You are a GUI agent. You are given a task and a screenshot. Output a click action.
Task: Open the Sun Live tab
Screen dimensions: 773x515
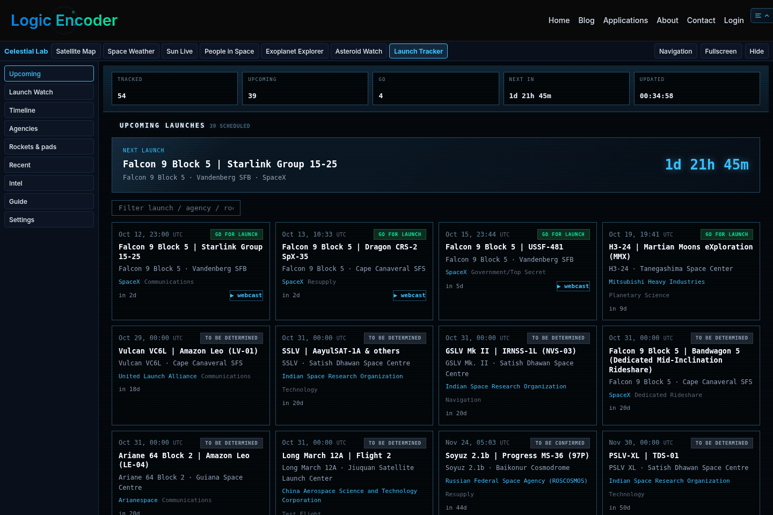pyautogui.click(x=179, y=51)
